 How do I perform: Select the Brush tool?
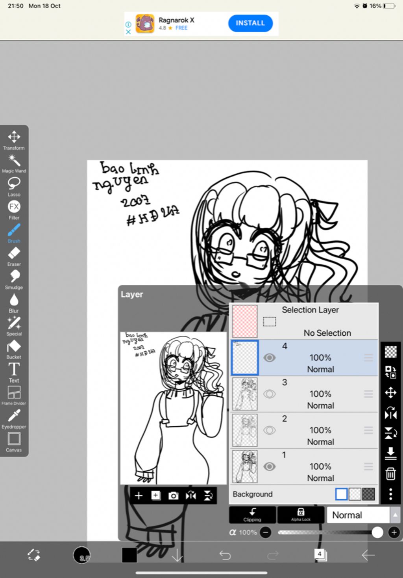[14, 233]
